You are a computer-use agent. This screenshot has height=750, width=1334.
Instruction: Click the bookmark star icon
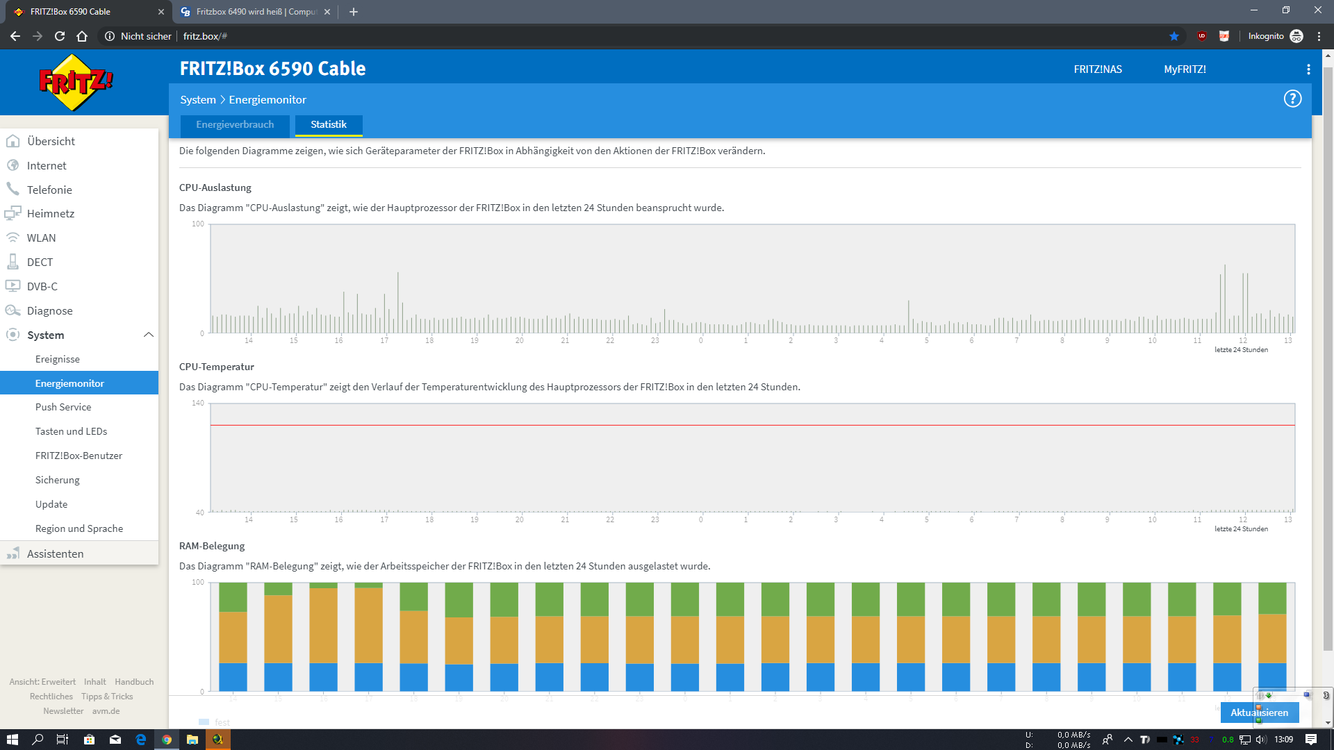[1174, 36]
